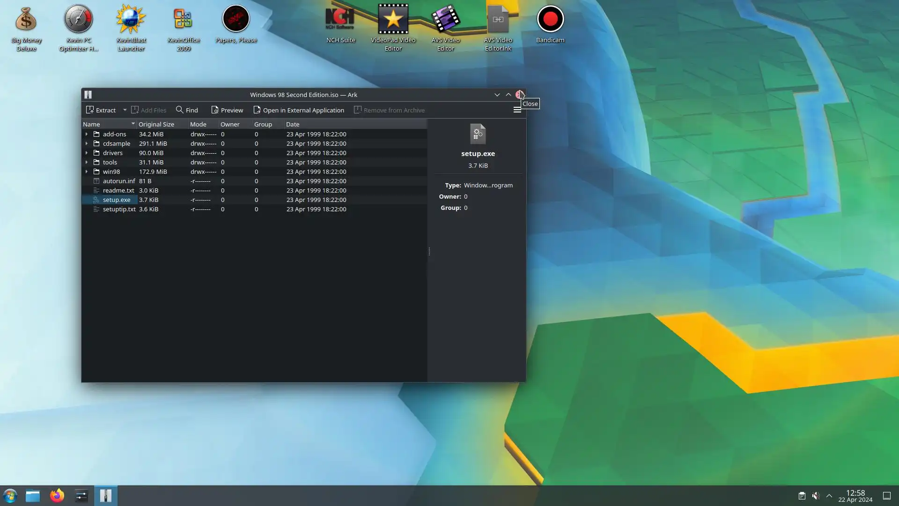The height and width of the screenshot is (506, 899).
Task: Sort by Original Size column header
Action: point(156,124)
